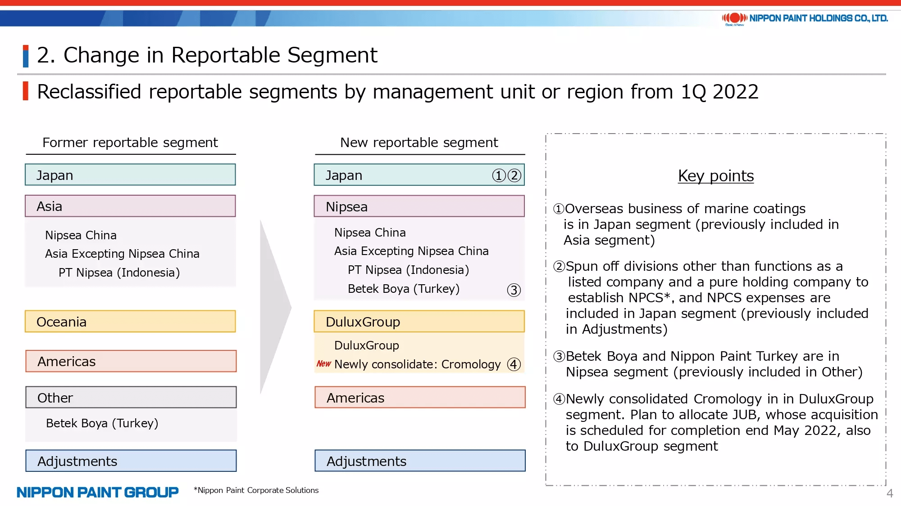Screen dimensions: 901x506
Task: Click Betek Boya (Turkey) under Nipsea segment
Action: (x=404, y=289)
